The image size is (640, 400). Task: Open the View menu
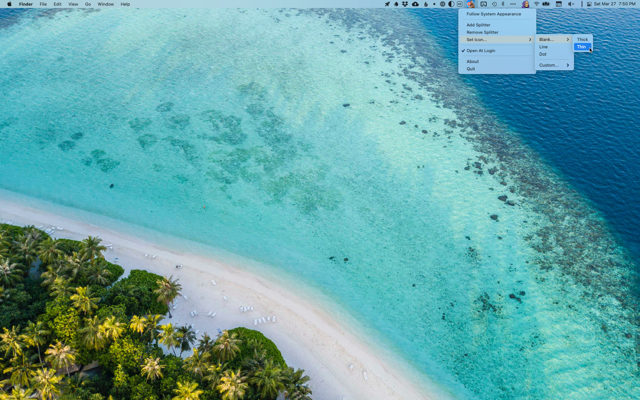(x=73, y=4)
